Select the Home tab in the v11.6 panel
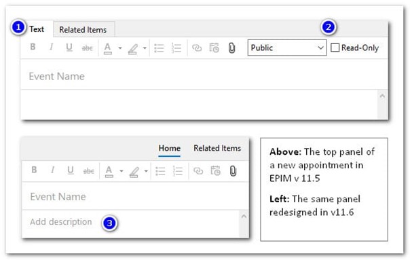 coord(170,148)
